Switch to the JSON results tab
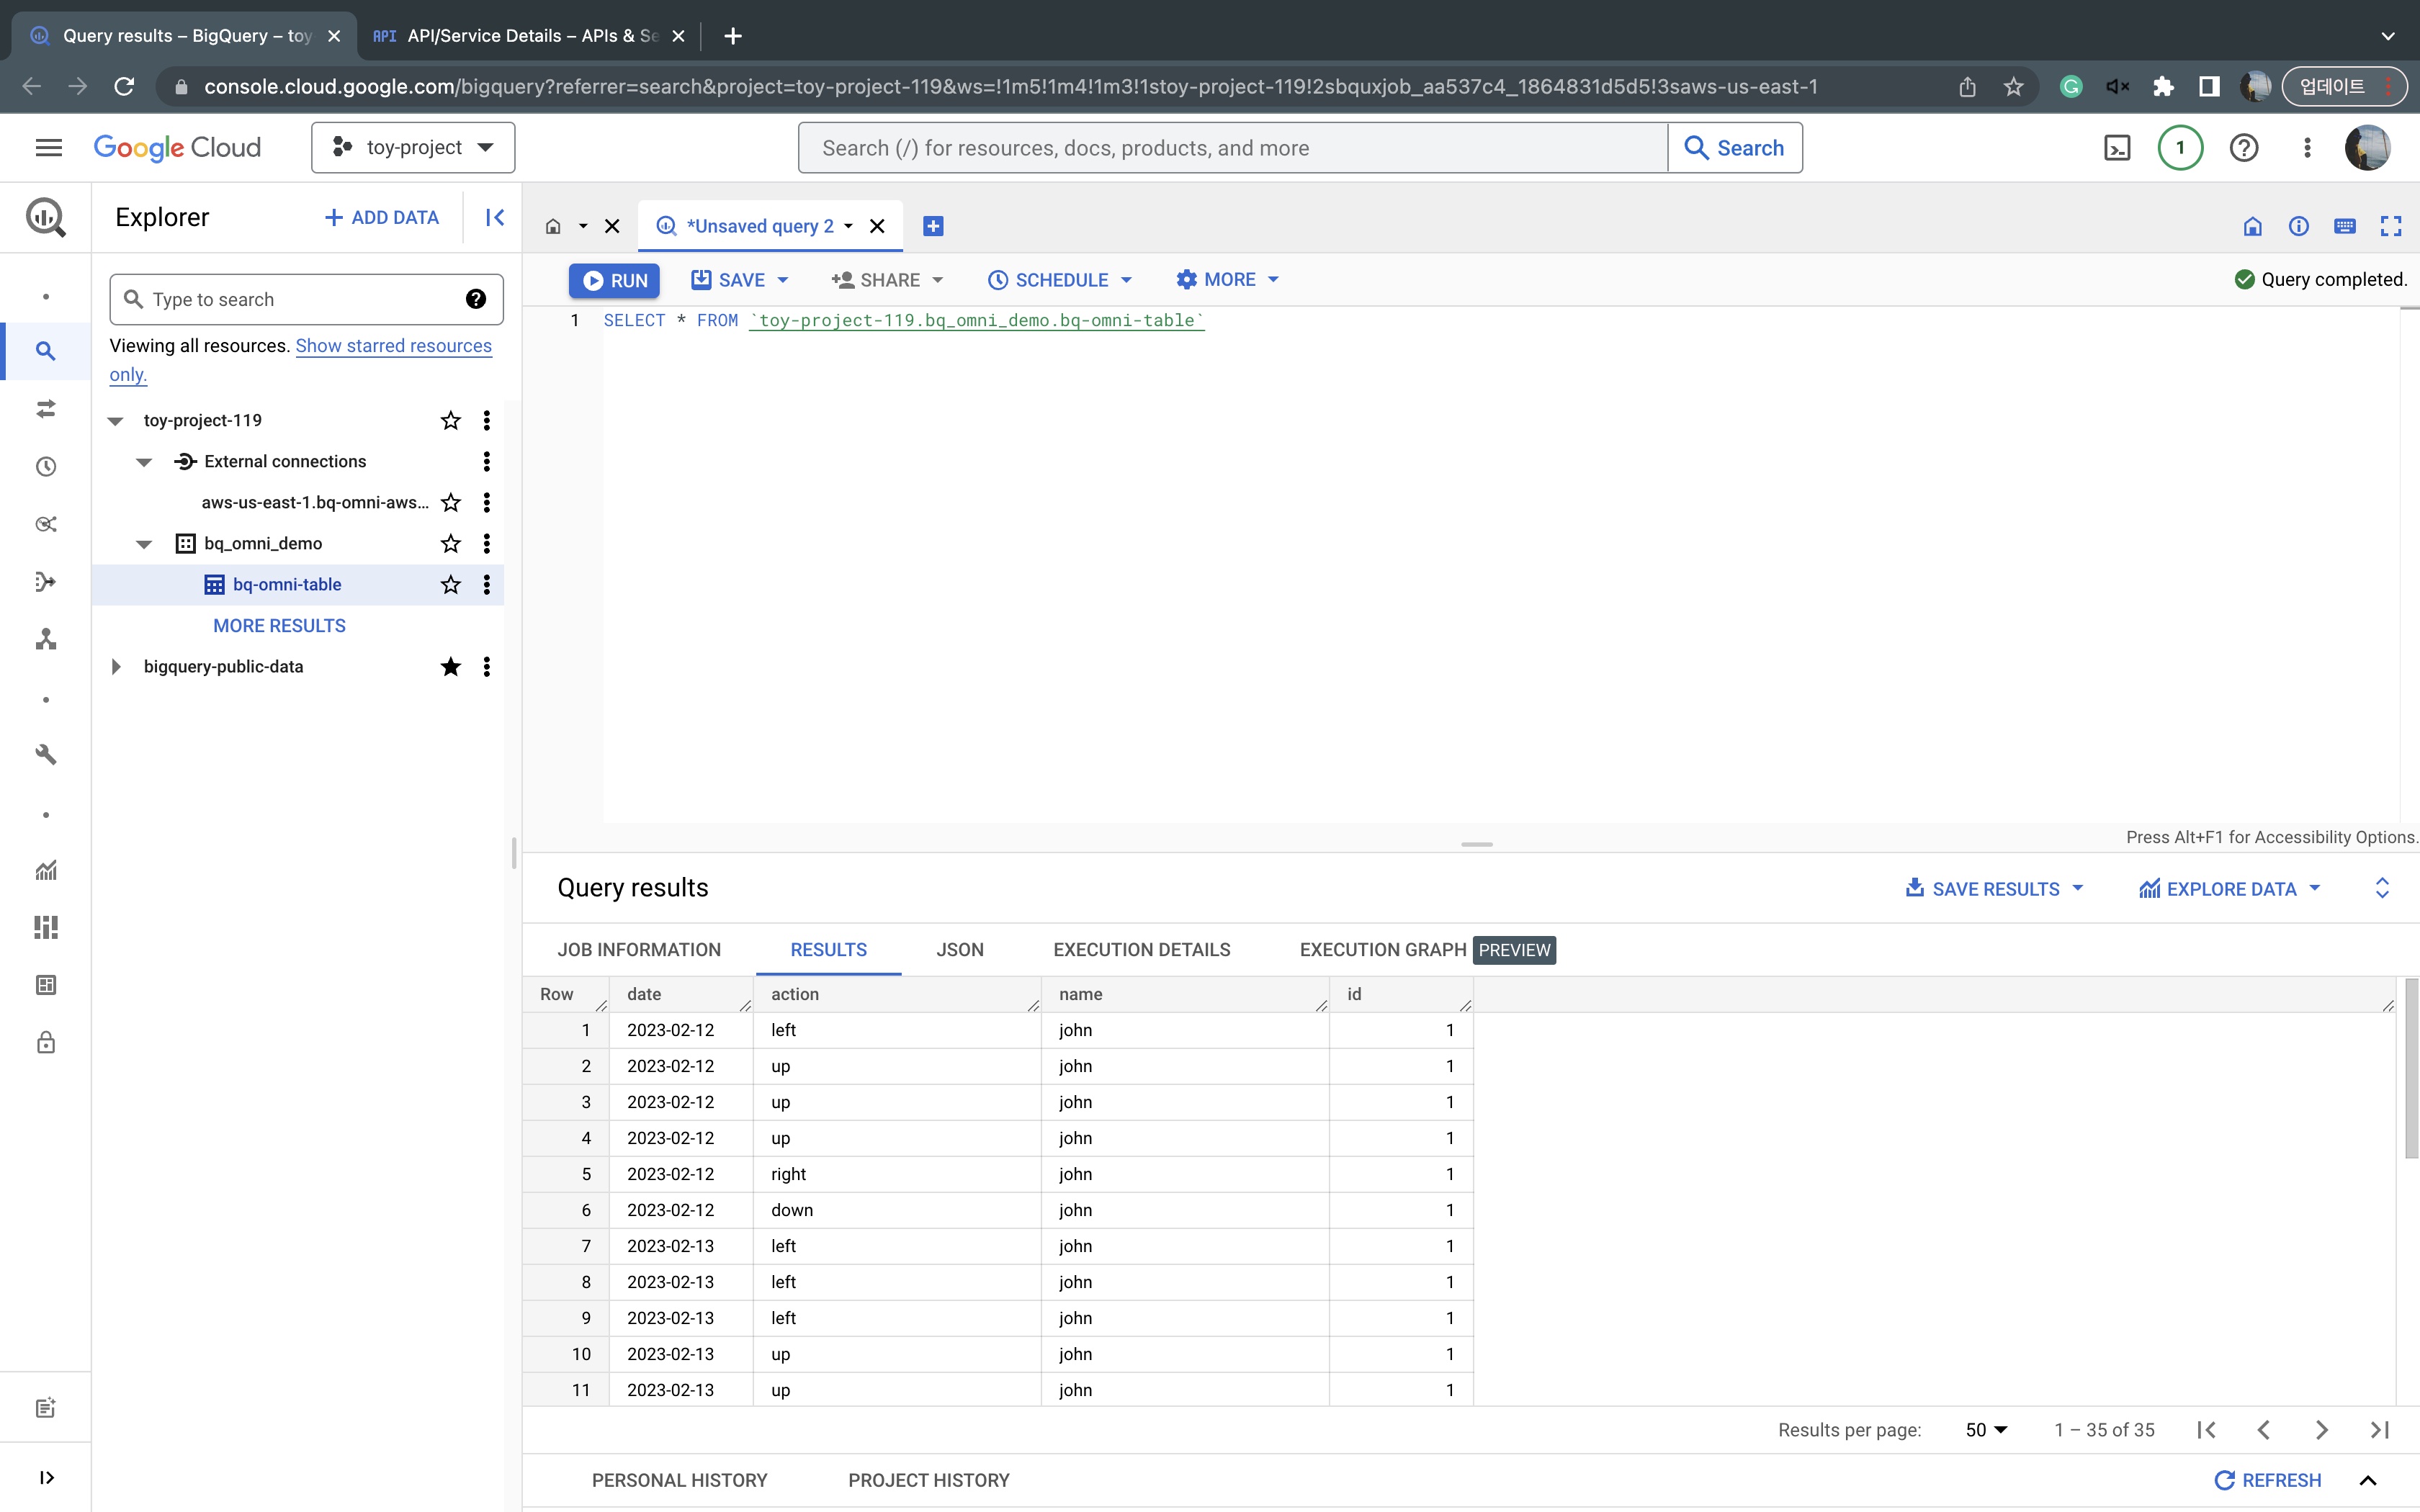 [x=959, y=950]
